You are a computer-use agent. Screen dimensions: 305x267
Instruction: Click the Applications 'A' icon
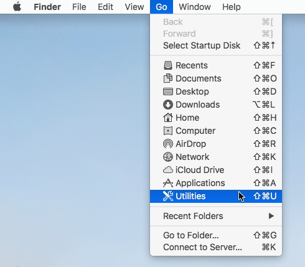(x=168, y=183)
